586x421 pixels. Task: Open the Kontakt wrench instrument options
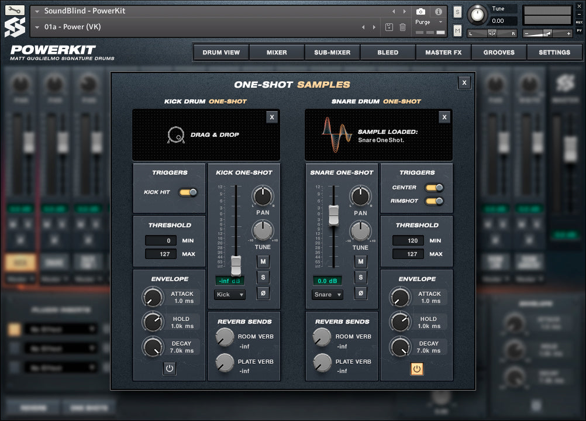tap(15, 10)
